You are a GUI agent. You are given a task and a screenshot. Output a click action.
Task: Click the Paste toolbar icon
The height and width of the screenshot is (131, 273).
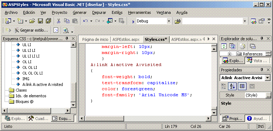coord(75,21)
